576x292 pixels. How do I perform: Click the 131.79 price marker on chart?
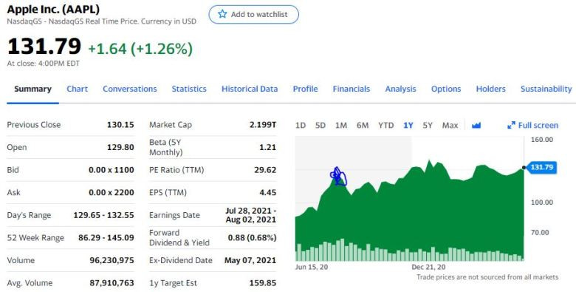[x=541, y=167]
